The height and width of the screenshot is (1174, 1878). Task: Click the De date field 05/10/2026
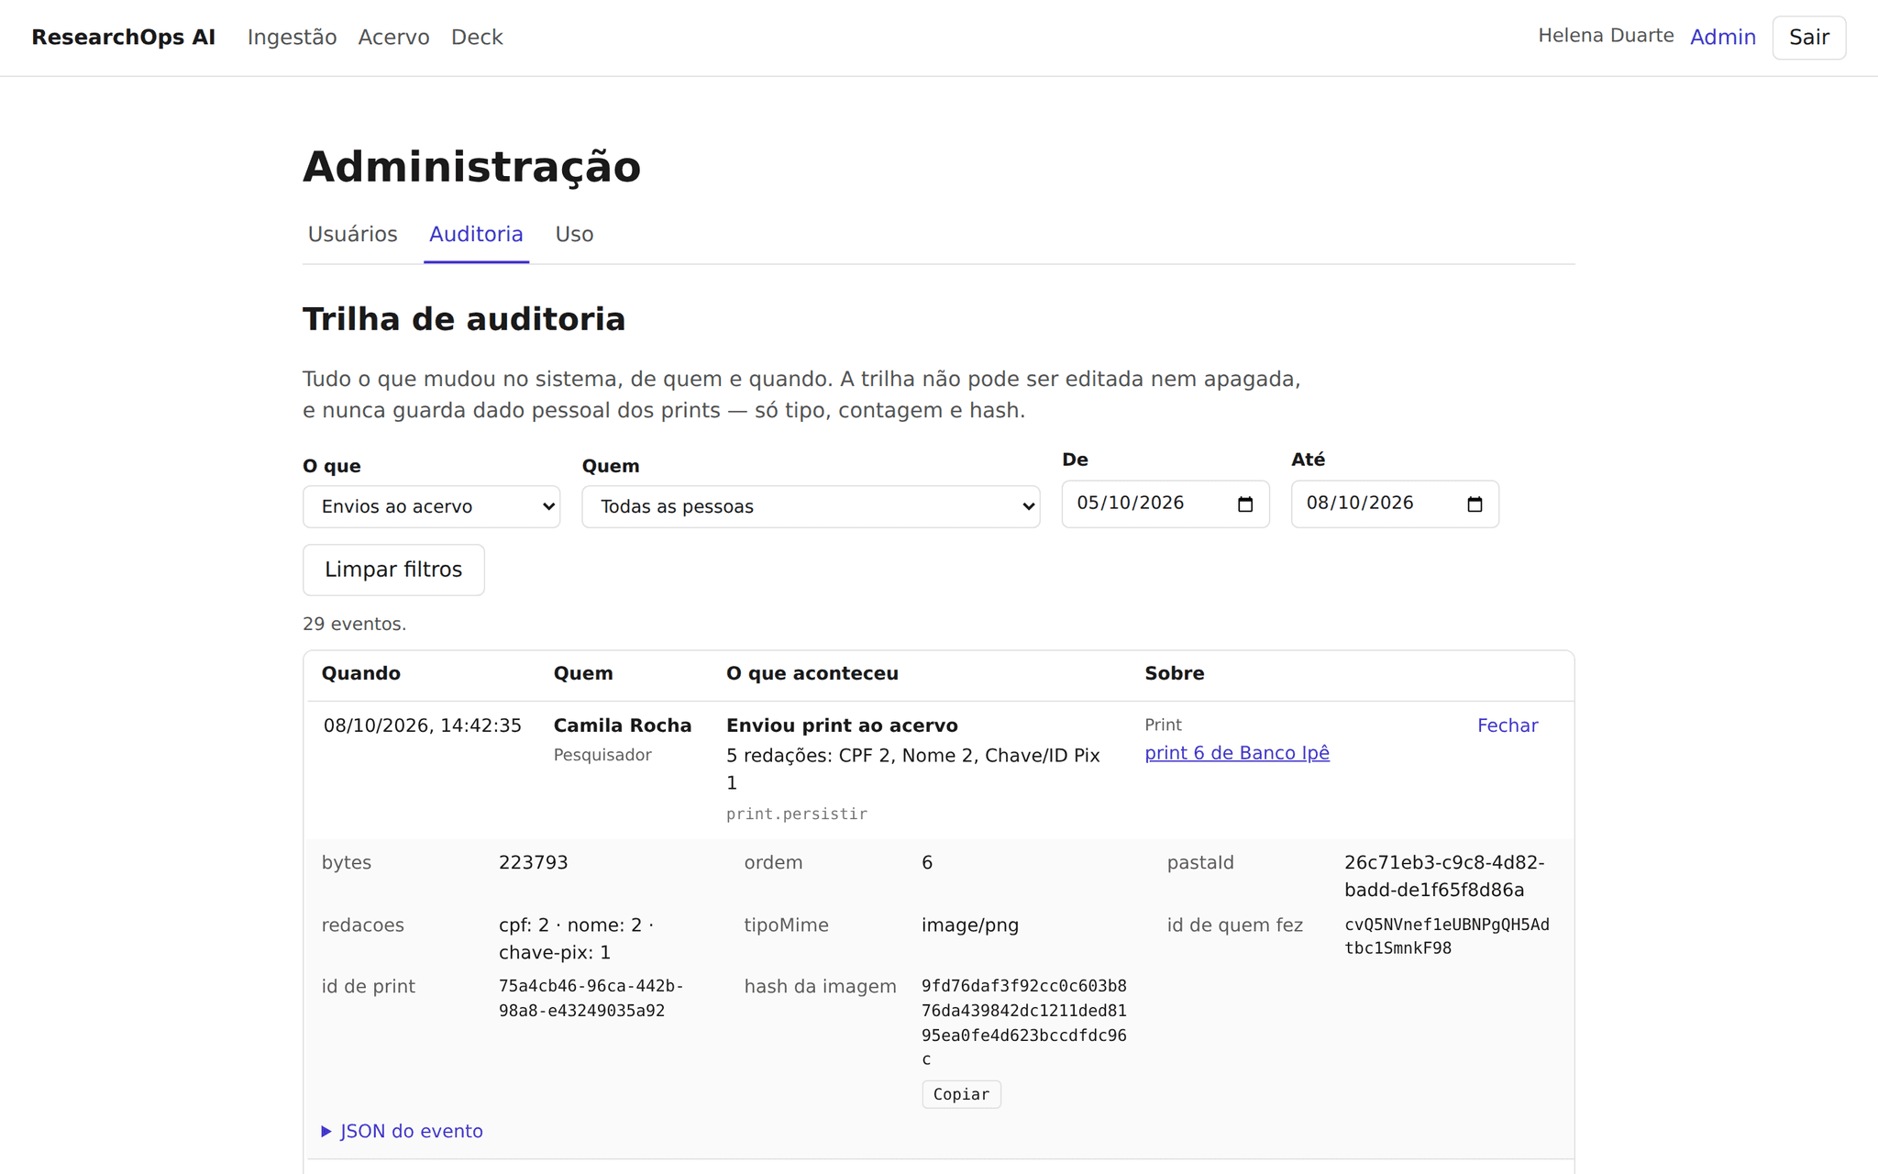[1165, 504]
